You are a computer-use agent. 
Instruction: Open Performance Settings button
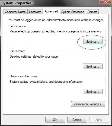pyautogui.click(x=93, y=42)
